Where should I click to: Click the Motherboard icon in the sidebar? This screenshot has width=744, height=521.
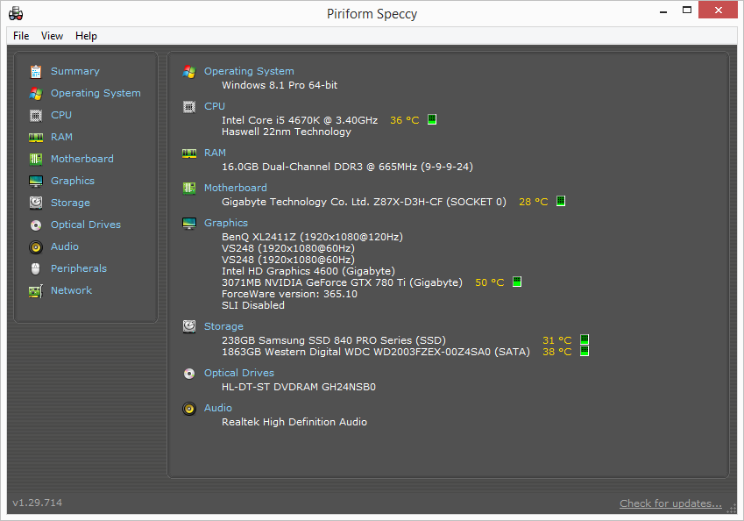[x=36, y=159]
